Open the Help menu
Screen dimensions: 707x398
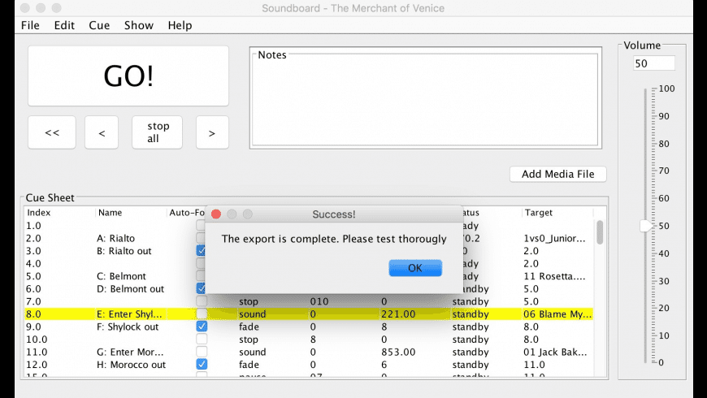coord(180,25)
